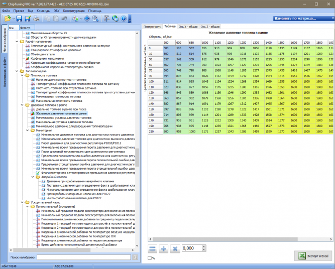Select tree item Число срабатываний клапана для P1022
Viewport: 335px width, 269px height.
74,198
